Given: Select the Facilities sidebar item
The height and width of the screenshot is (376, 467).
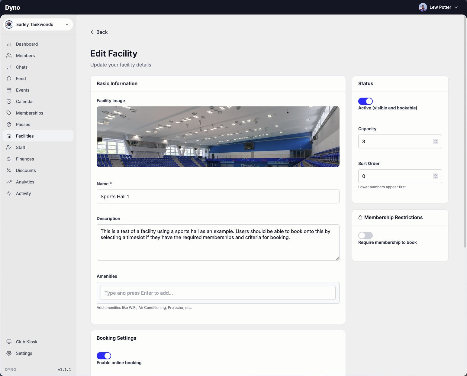Looking at the screenshot, I should pos(38,136).
